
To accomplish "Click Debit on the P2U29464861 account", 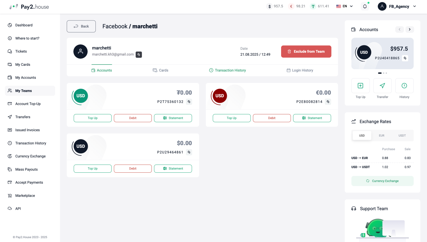I will coord(133,169).
